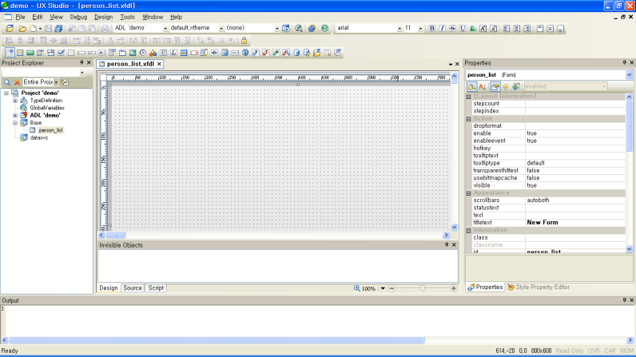Click the font color chart icon
Screen dimensions: 636x357
click(x=473, y=29)
